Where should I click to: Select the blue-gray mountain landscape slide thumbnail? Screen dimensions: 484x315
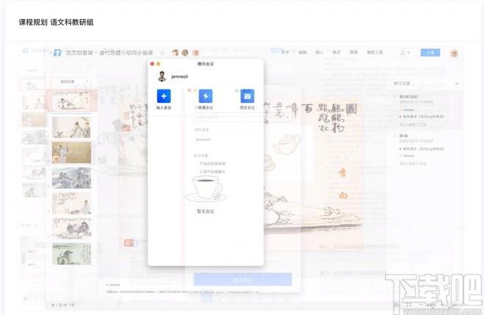(71, 178)
